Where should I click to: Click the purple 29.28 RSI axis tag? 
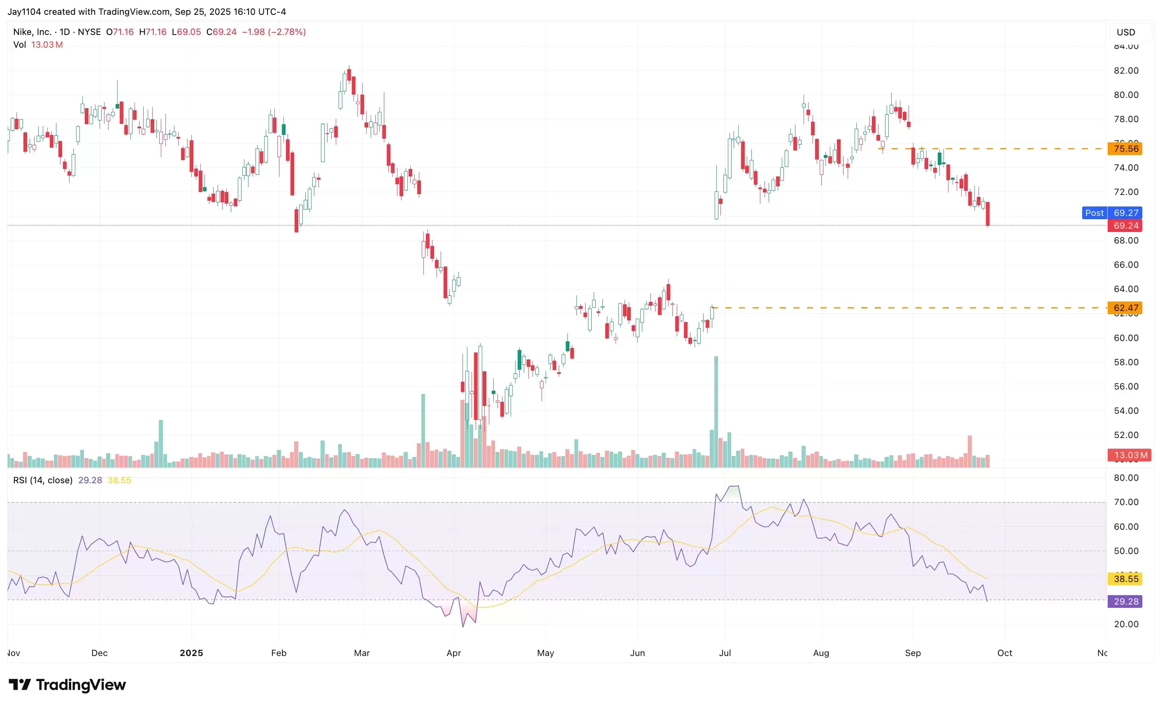[1125, 601]
